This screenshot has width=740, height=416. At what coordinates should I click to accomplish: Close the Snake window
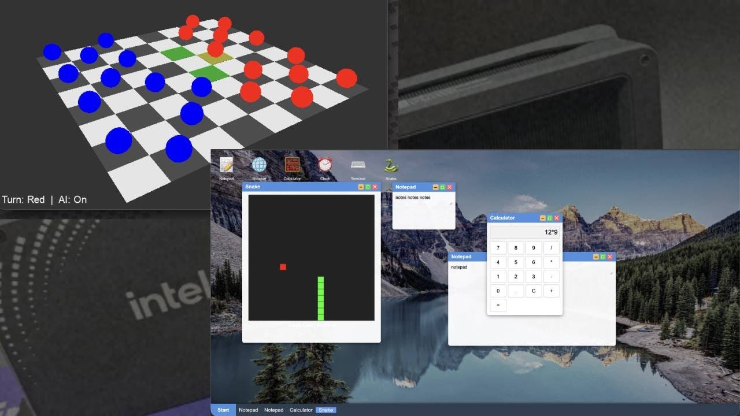click(x=375, y=187)
